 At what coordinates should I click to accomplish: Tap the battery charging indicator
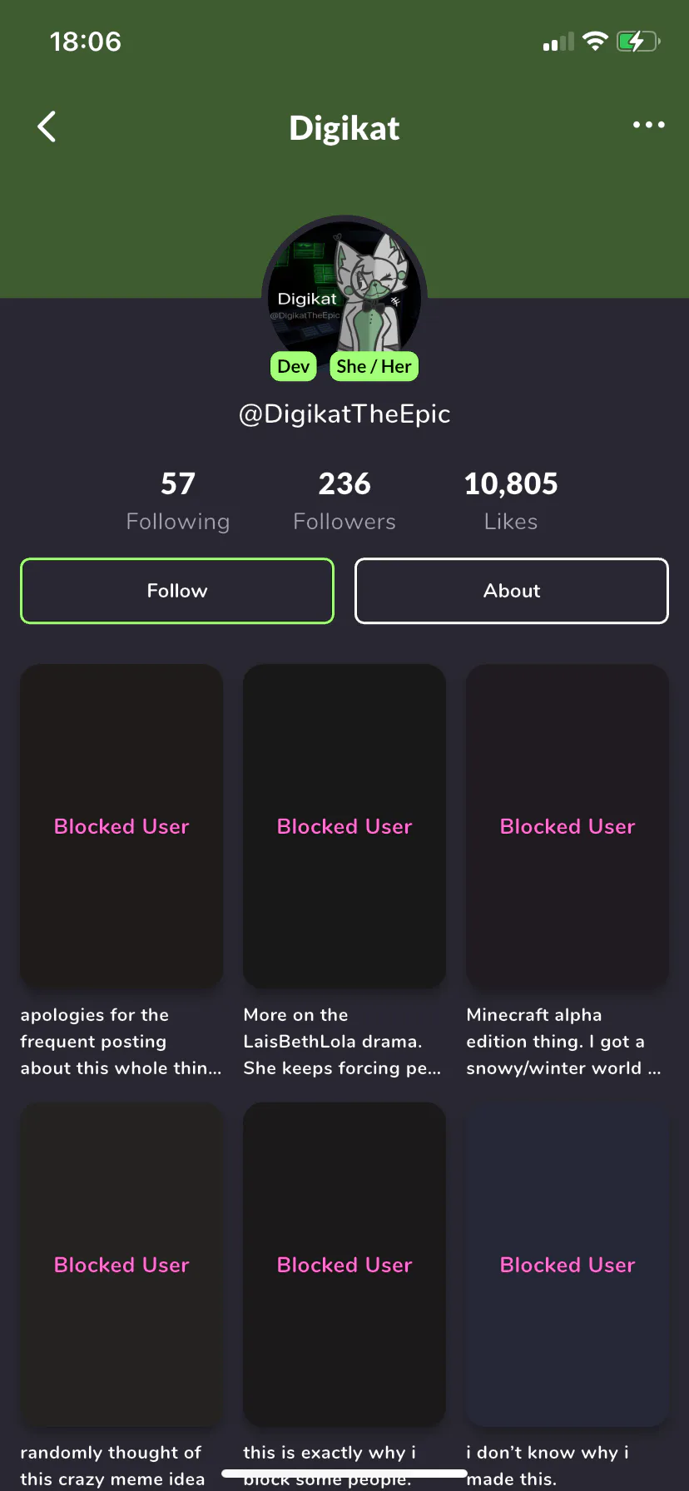click(637, 41)
